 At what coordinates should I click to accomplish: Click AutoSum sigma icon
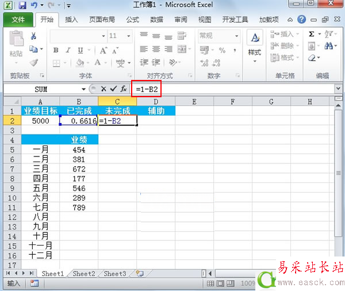tap(311, 34)
